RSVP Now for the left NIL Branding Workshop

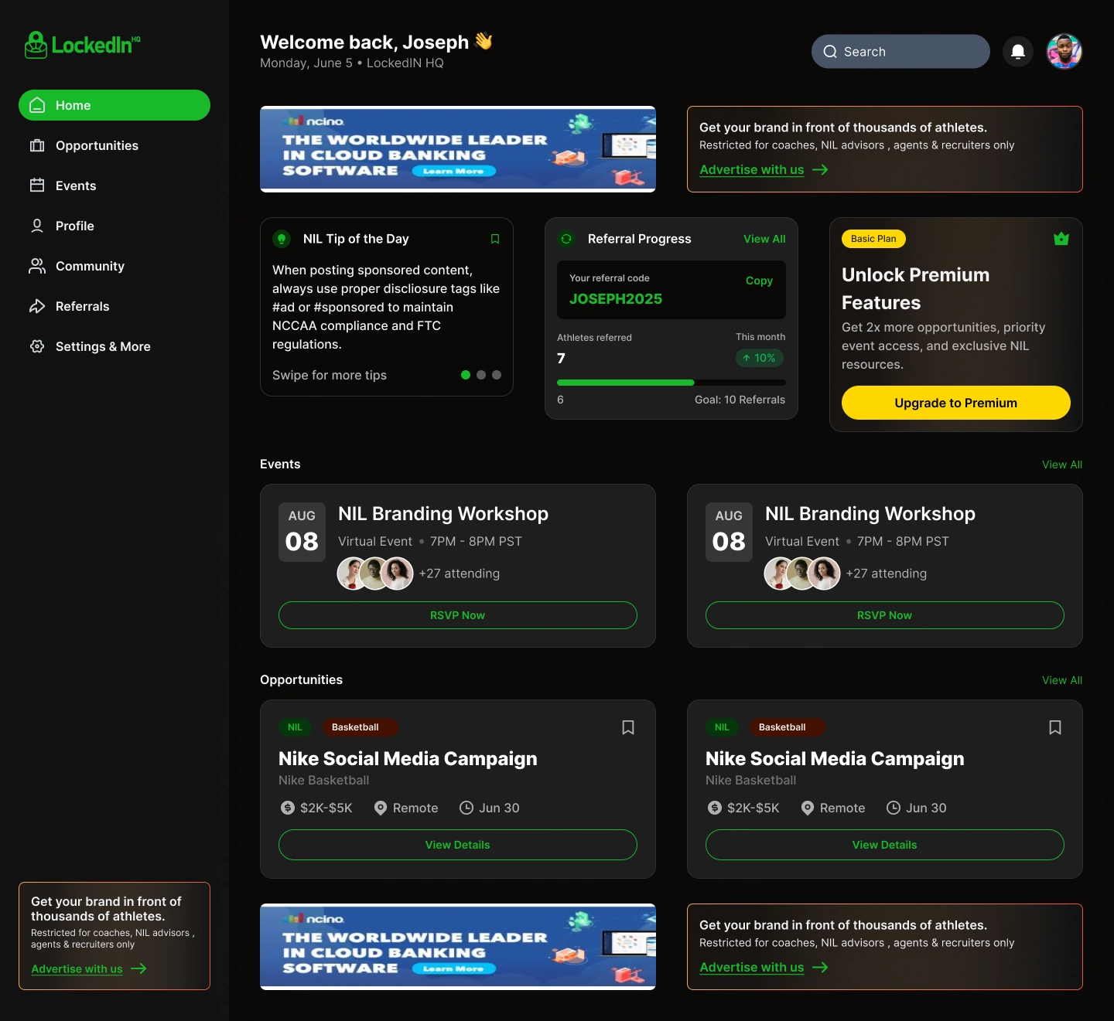pos(458,615)
